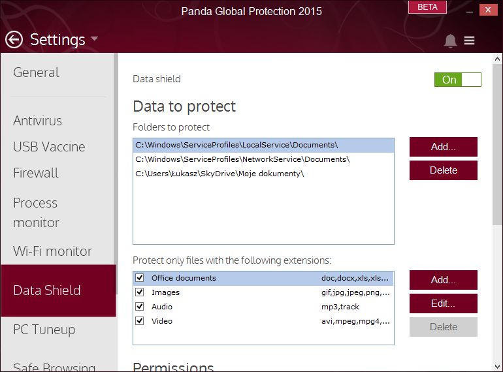Open the hamburger menu icon
The width and height of the screenshot is (503, 372).
coord(469,40)
